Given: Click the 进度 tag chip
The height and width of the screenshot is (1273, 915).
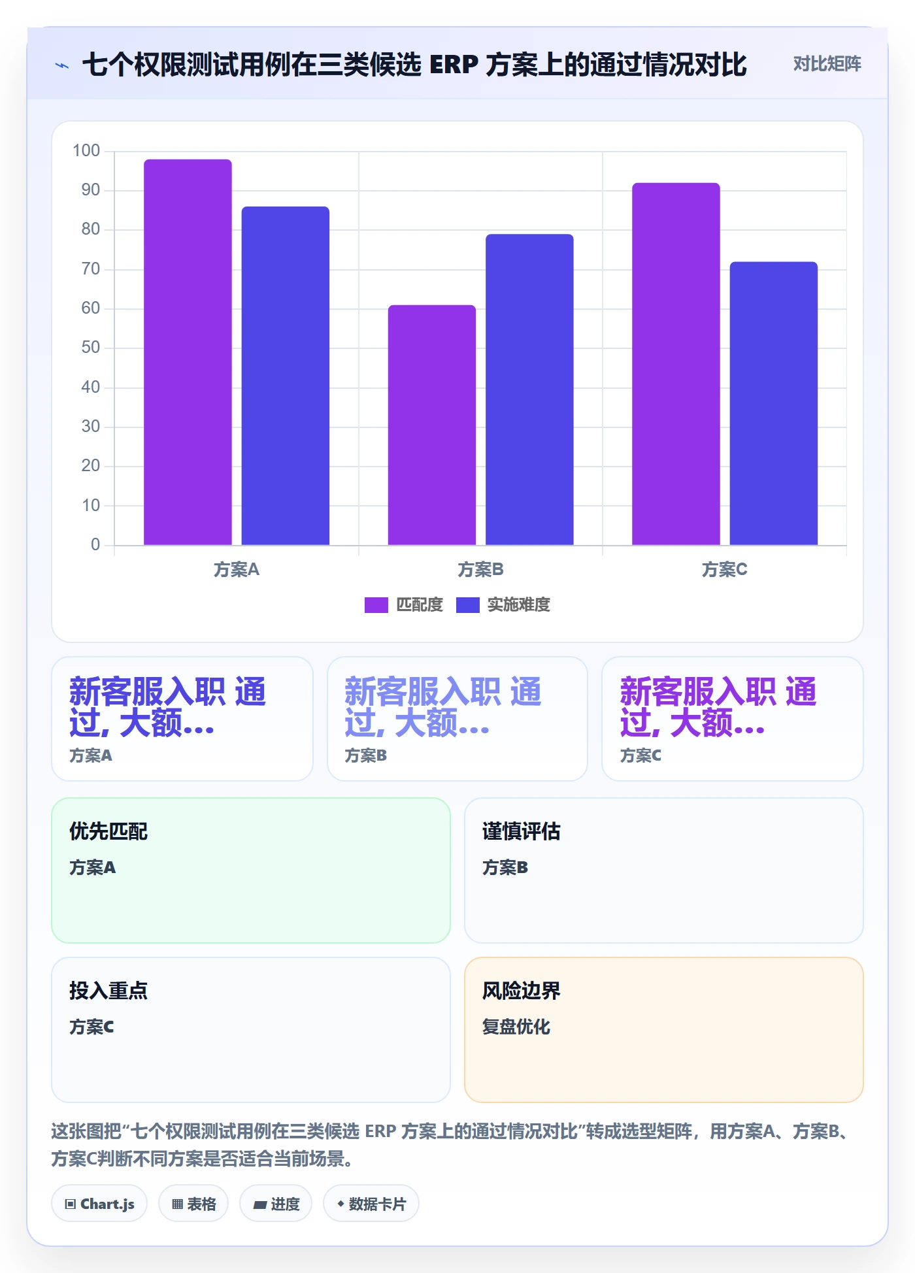Looking at the screenshot, I should pos(276,1203).
